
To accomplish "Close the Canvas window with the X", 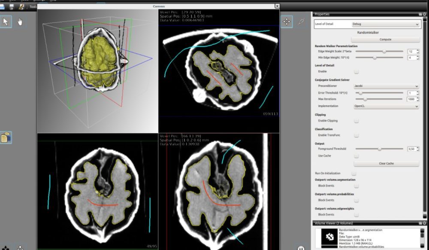I will click(x=277, y=6).
